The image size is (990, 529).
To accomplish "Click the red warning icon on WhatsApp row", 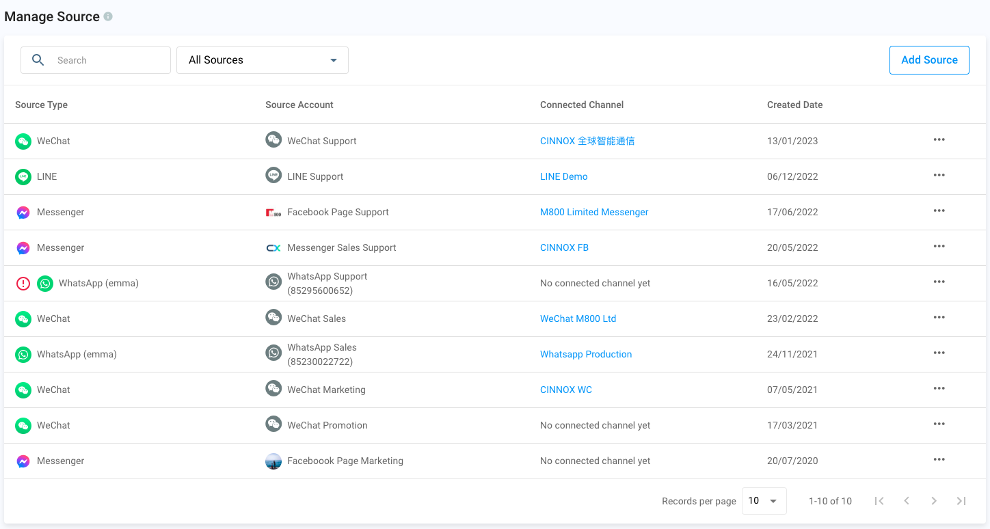I will 23,284.
